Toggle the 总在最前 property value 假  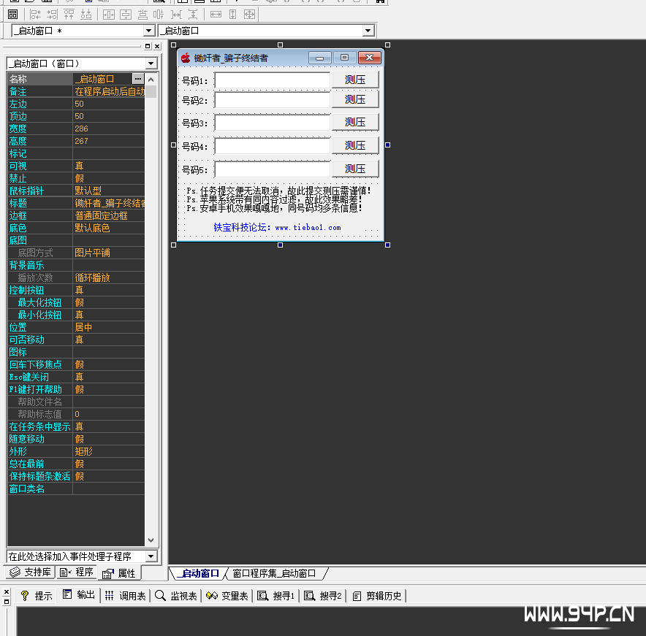coord(109,464)
